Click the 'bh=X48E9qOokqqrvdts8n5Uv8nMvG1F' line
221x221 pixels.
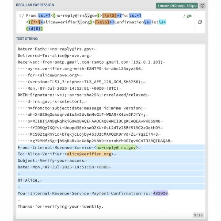87,114
